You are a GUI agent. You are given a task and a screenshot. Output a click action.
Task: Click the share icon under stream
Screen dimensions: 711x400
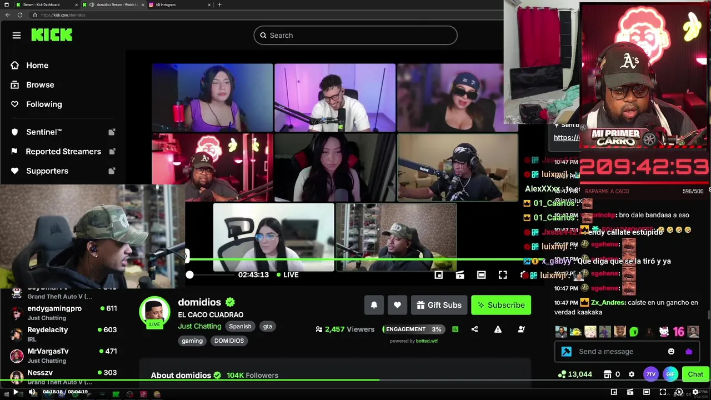[x=474, y=329]
